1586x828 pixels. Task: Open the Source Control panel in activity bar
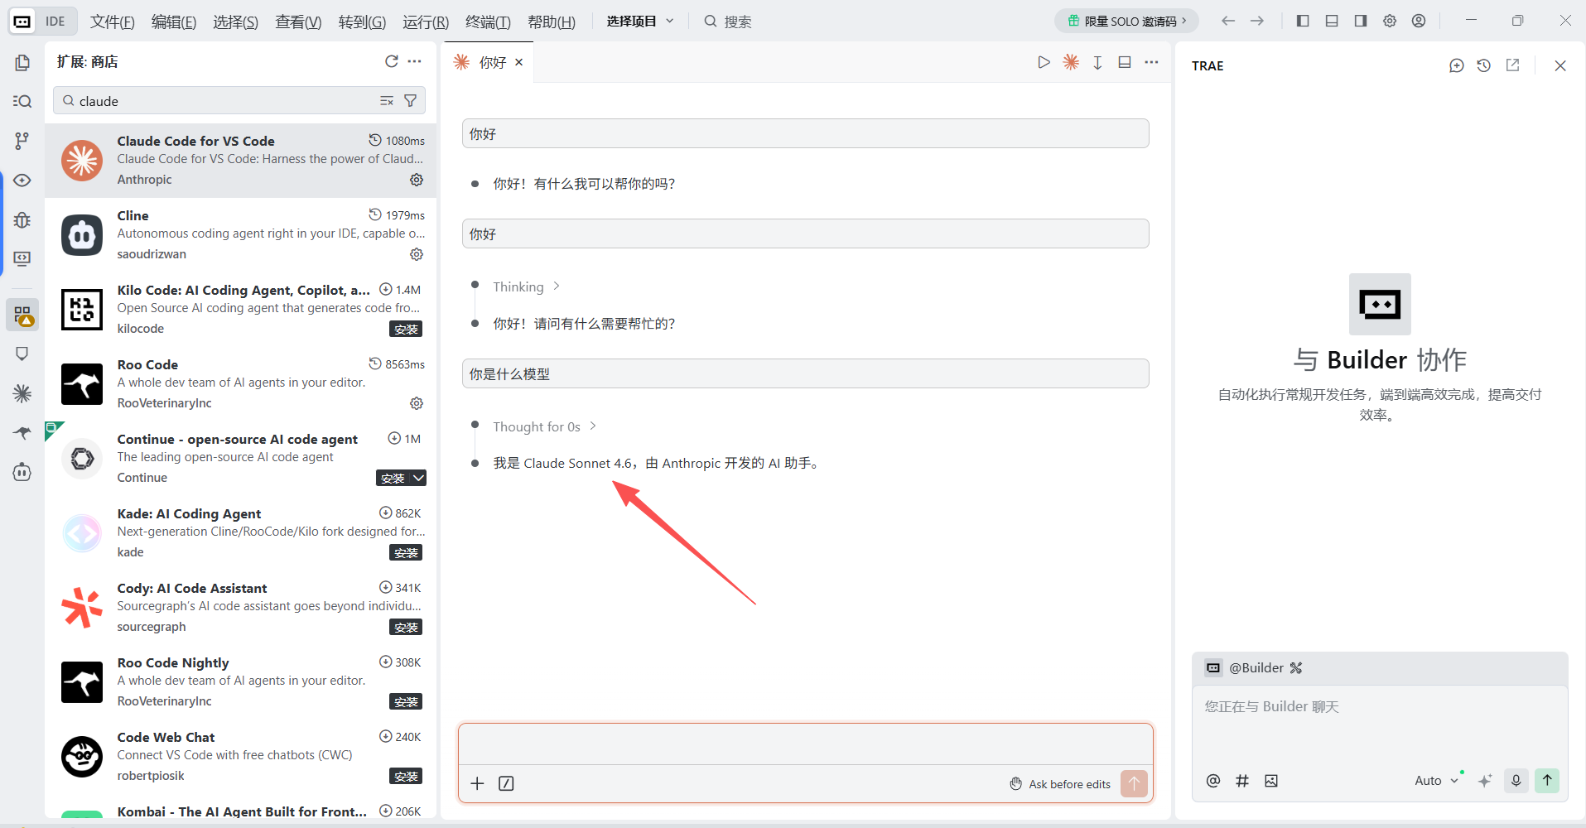pos(22,141)
